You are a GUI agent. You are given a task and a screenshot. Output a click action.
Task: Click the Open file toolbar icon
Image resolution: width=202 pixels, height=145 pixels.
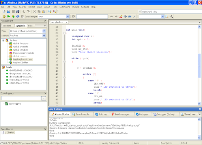(x=9, y=11)
